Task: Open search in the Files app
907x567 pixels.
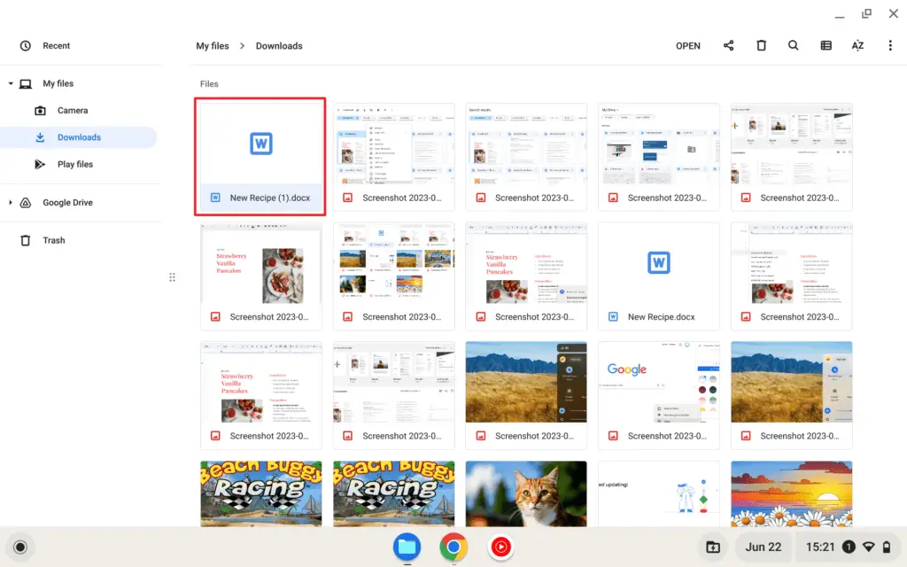Action: click(x=793, y=45)
